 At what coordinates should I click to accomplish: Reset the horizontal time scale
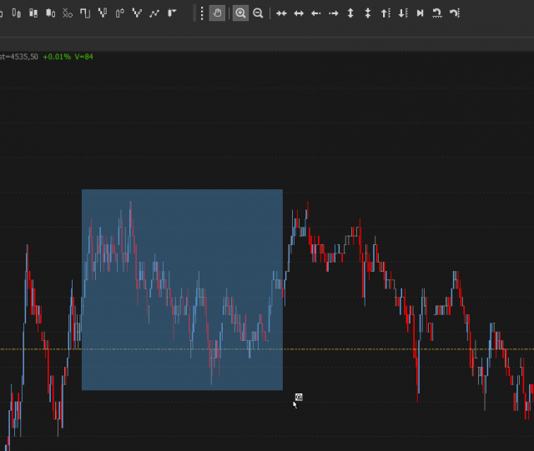tap(437, 13)
